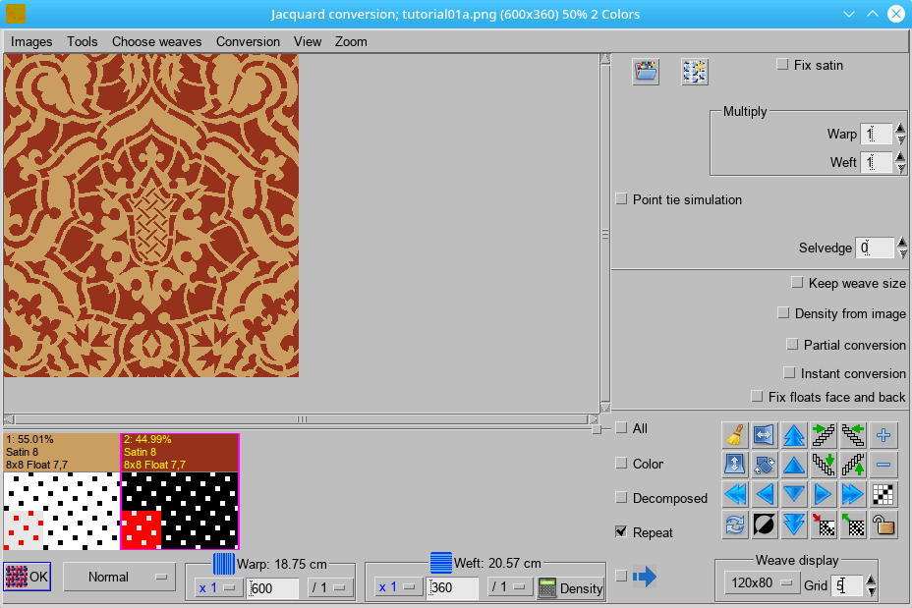Click the big blue right arrow icon

[645, 576]
